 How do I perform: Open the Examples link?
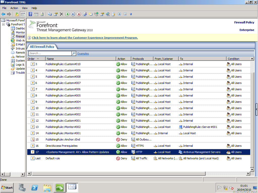click(83, 54)
